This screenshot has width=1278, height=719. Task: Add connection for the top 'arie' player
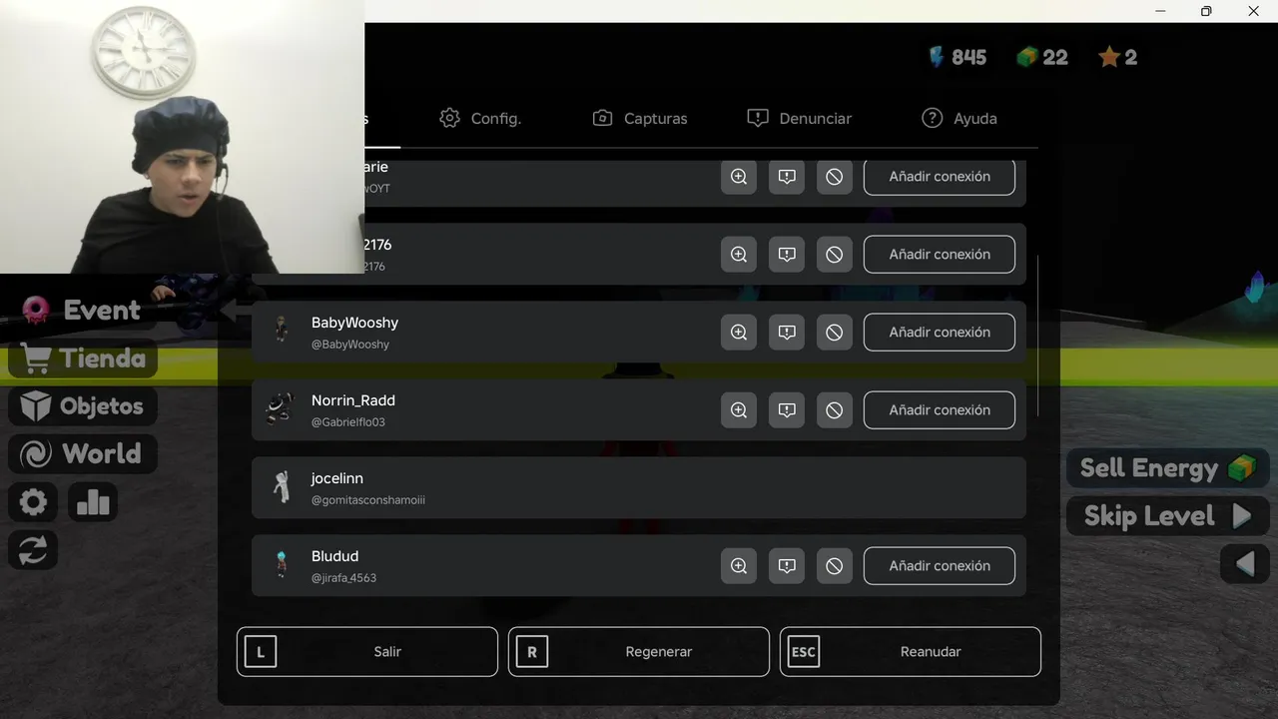pyautogui.click(x=940, y=177)
